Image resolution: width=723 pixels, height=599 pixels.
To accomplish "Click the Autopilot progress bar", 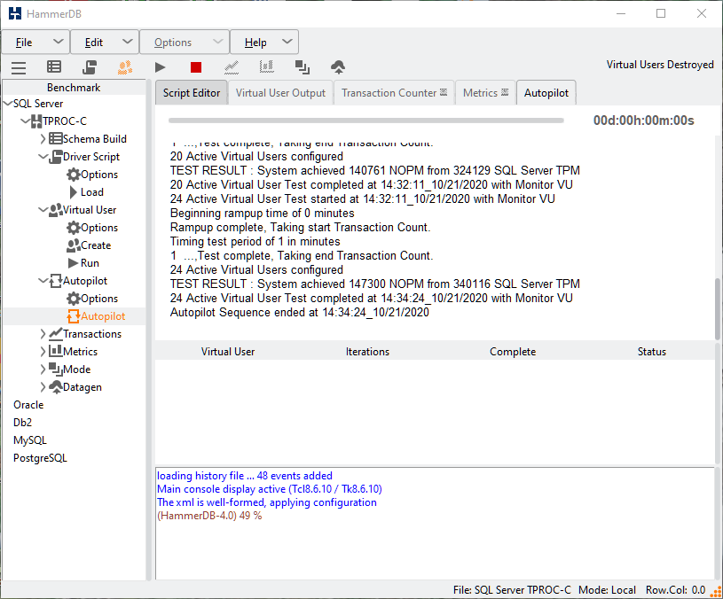I will tap(366, 121).
